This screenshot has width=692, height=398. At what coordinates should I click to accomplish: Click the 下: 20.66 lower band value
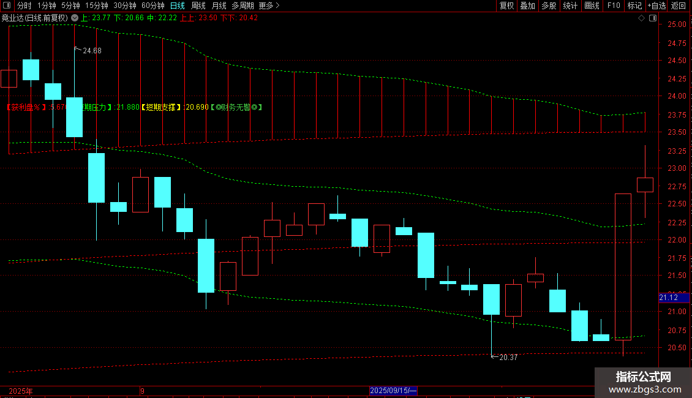[129, 18]
